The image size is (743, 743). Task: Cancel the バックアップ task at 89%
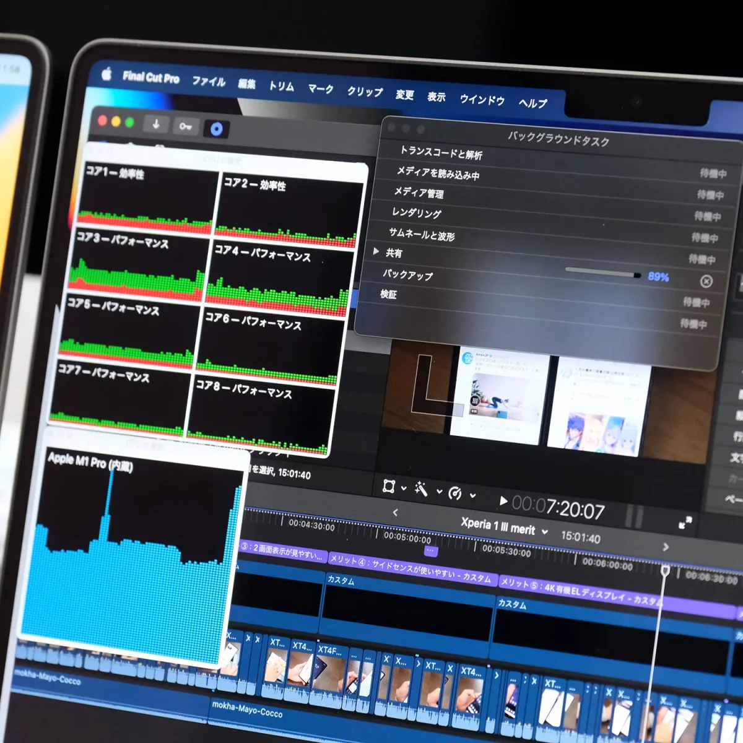point(706,281)
